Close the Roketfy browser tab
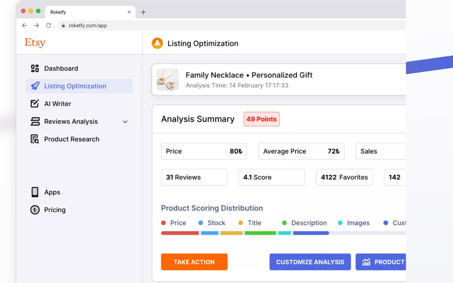Viewport: 453px width, 283px height. click(129, 12)
